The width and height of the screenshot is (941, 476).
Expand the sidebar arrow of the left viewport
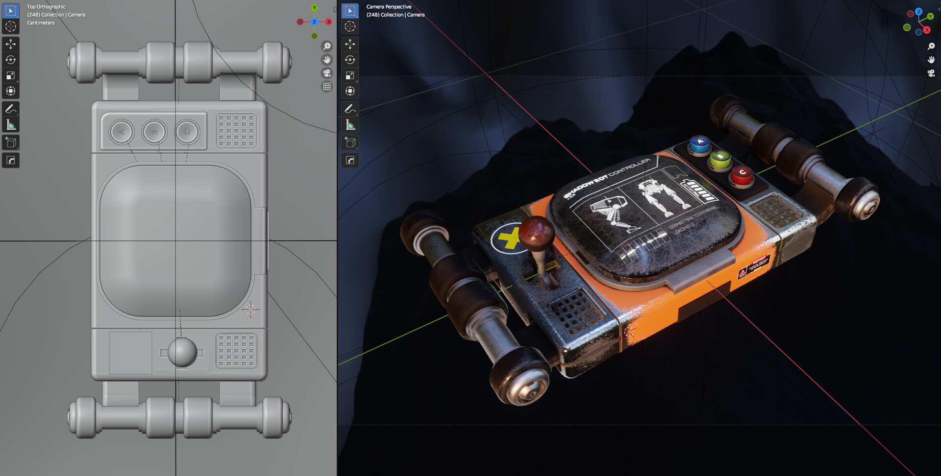pos(335,9)
